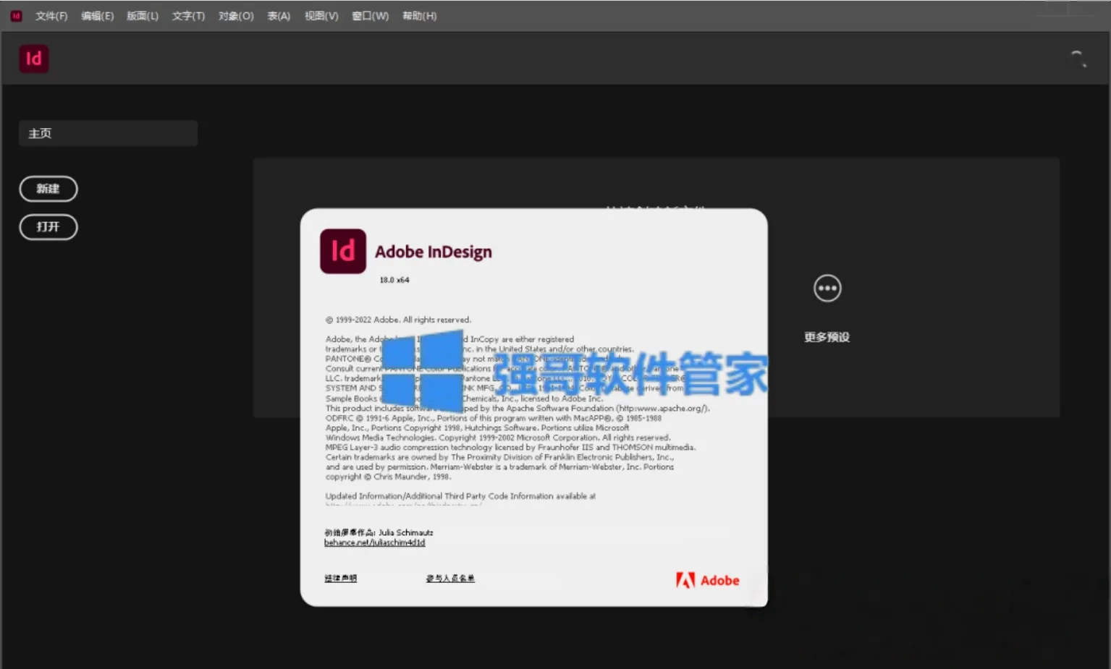Open the 参与人员名单 link in the About dialog
Screen dimensions: 1111x669
(450, 578)
